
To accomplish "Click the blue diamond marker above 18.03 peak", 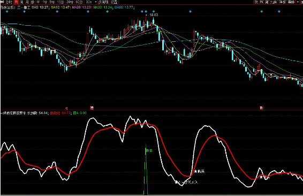I will pyautogui.click(x=146, y=12).
